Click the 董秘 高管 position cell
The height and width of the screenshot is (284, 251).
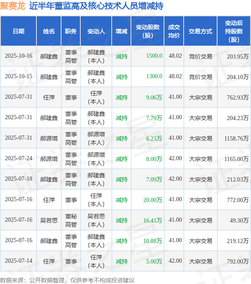[71, 220]
